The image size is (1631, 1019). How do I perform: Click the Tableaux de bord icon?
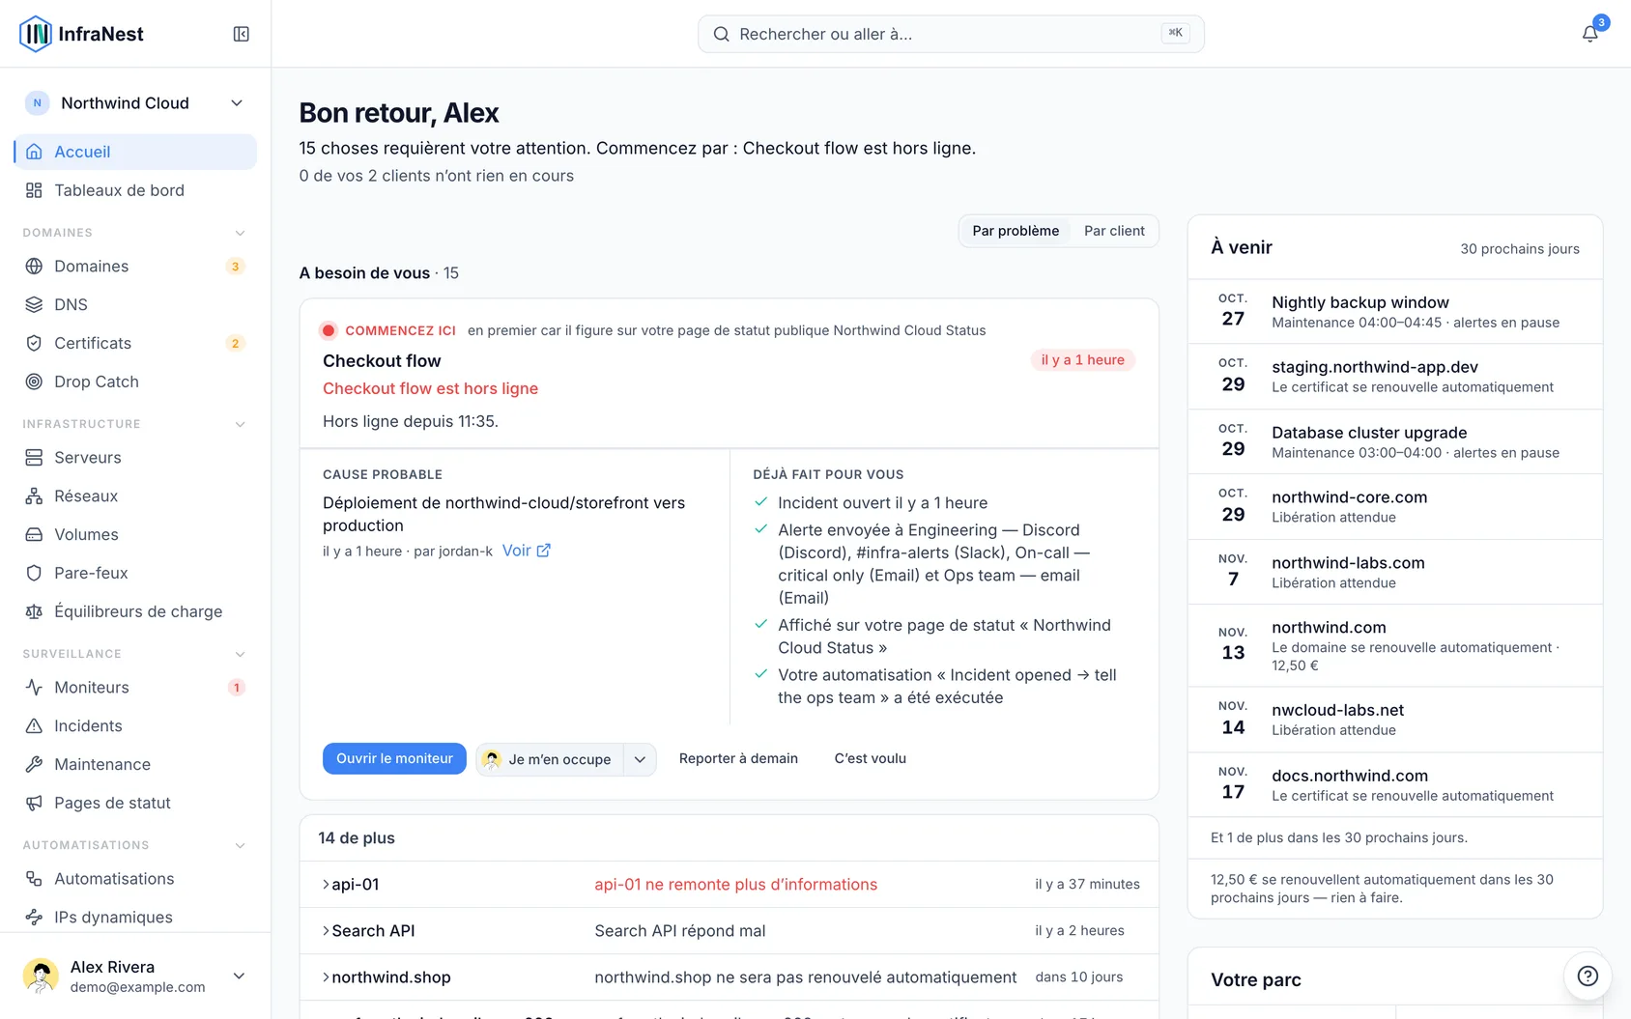34,190
